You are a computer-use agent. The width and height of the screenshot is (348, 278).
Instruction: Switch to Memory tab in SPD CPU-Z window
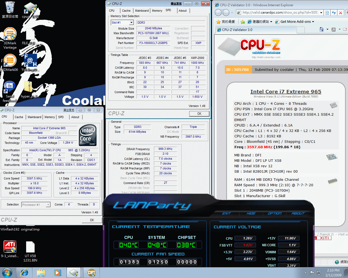tap(157, 11)
